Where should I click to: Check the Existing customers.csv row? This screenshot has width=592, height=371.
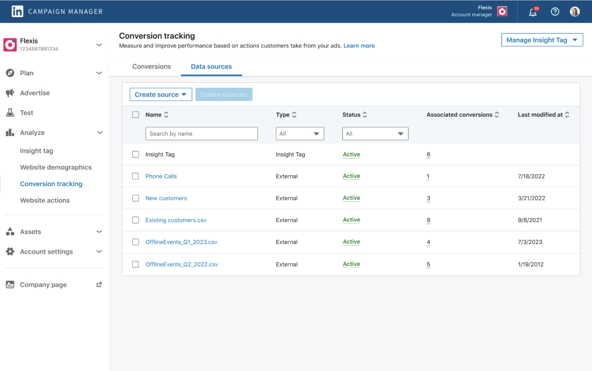[135, 220]
